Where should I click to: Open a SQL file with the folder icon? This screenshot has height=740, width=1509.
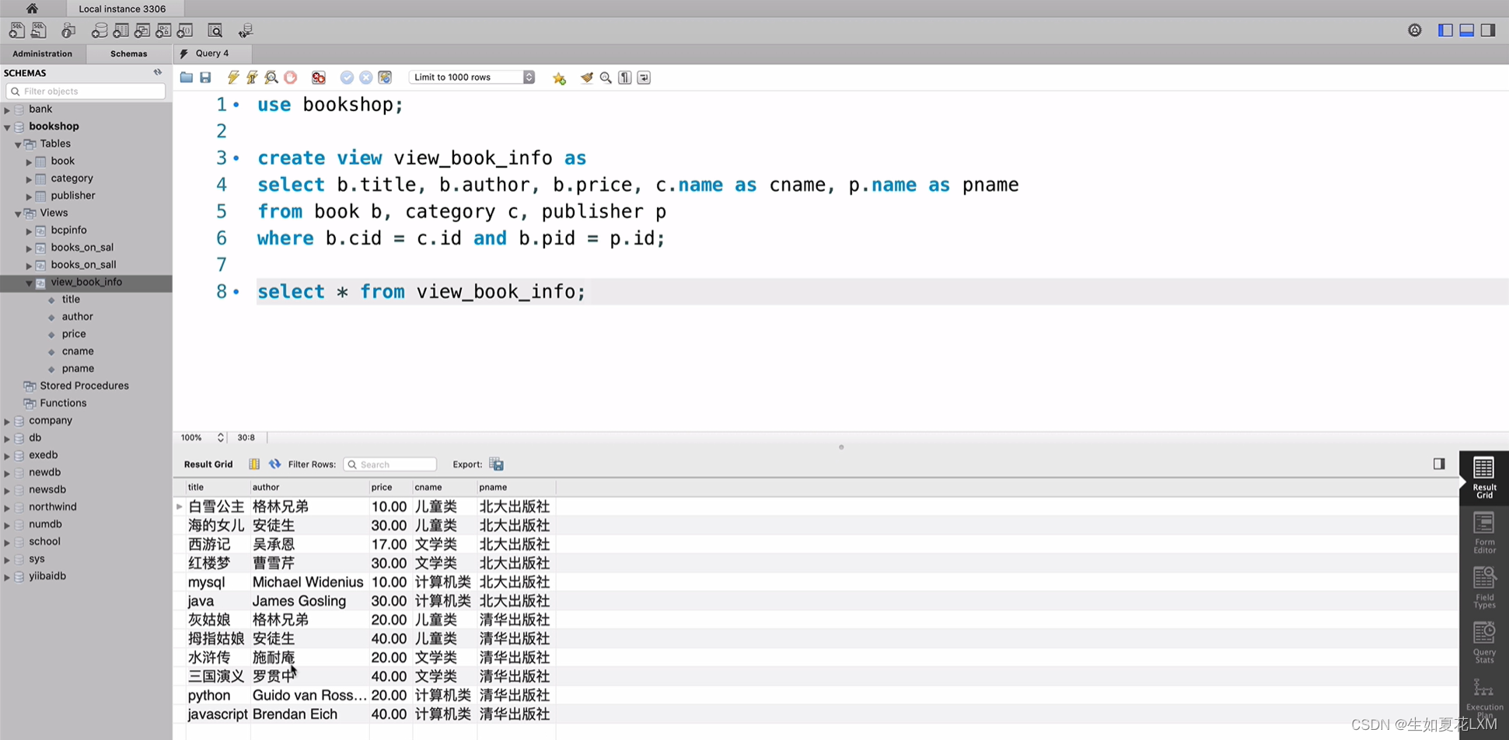(187, 77)
